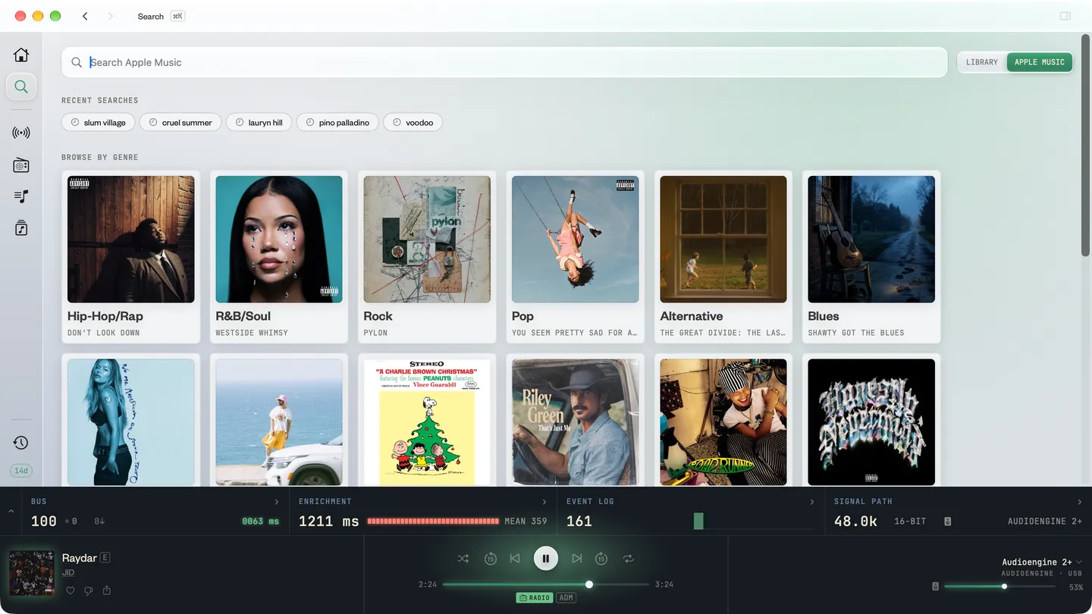Select recent search slum village

tap(99, 122)
